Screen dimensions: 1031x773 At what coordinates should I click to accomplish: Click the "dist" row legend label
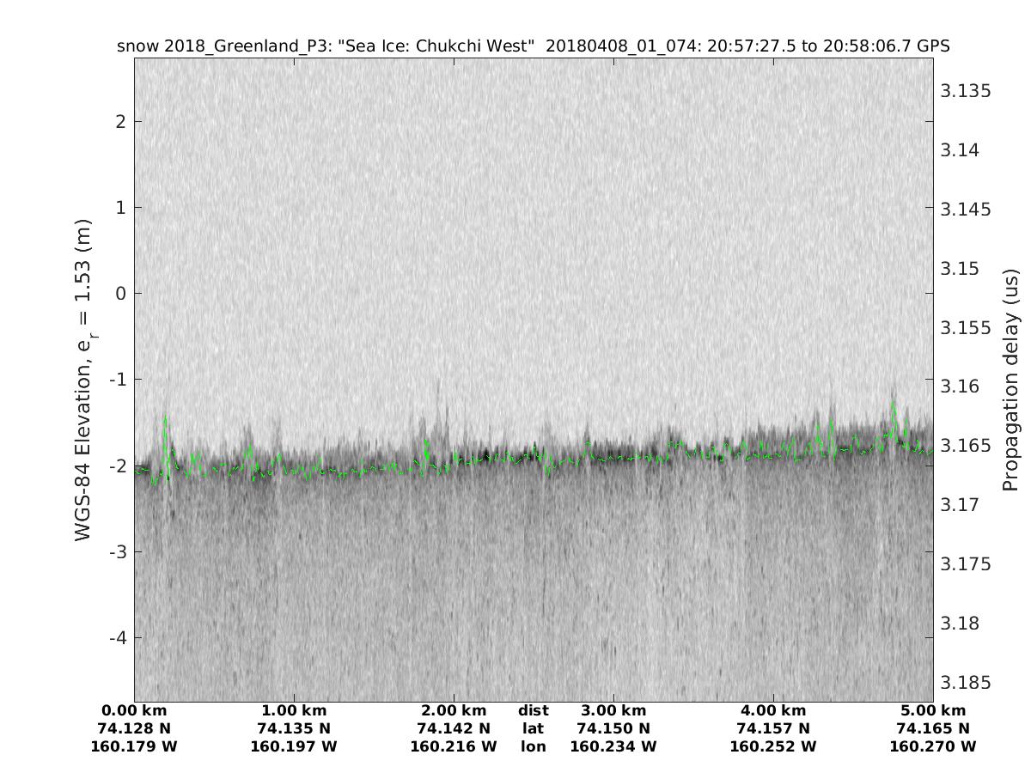(x=534, y=711)
